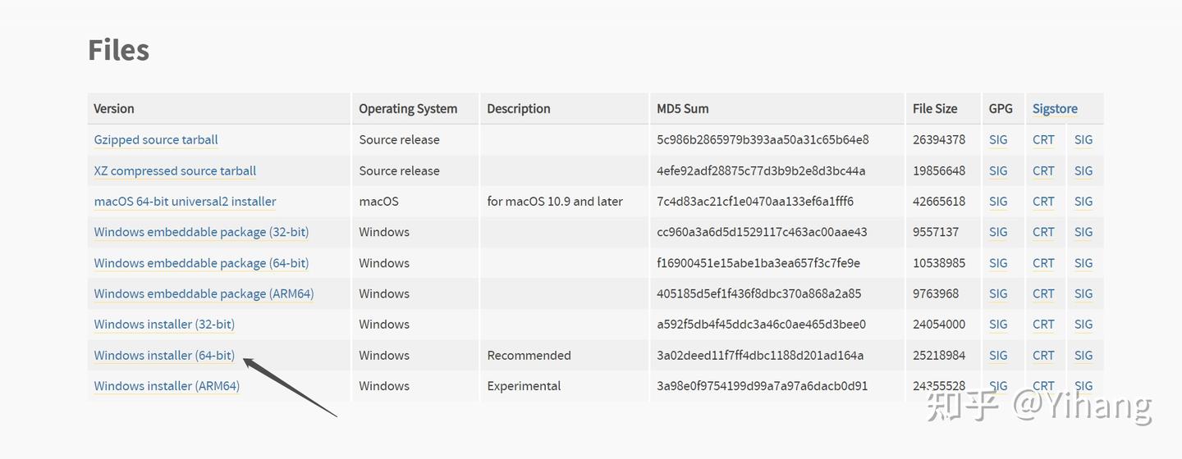Click macOS 64-bit universal2 installer link

[x=185, y=202]
